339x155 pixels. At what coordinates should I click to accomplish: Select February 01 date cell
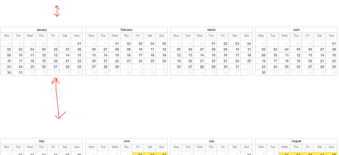[x=115, y=44]
